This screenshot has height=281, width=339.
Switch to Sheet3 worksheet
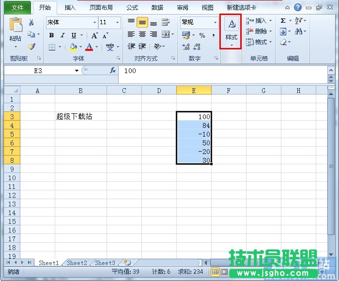tap(105, 263)
